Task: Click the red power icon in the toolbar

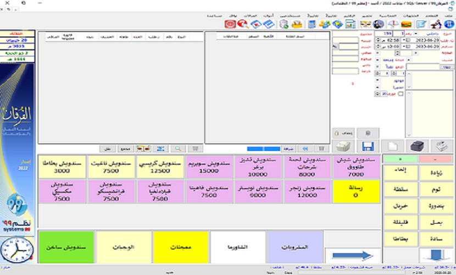Action: tap(230, 24)
